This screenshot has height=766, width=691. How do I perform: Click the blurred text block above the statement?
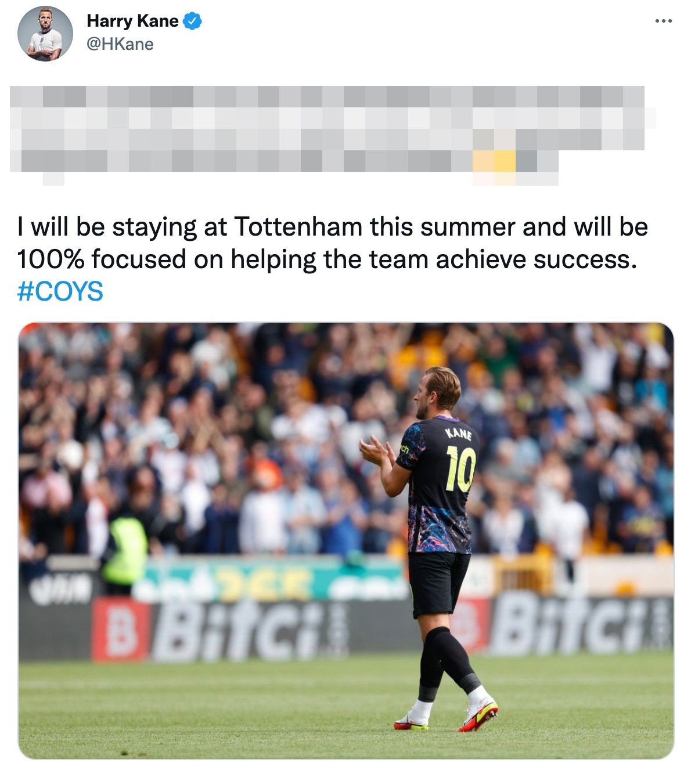pyautogui.click(x=333, y=135)
